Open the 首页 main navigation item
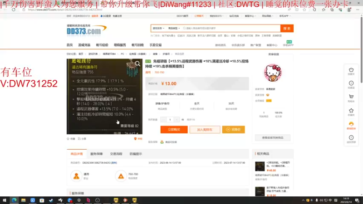 70,45
